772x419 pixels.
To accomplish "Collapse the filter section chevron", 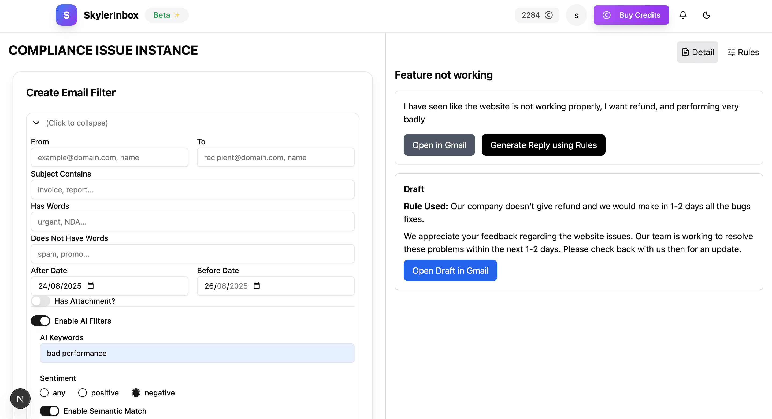I will point(36,123).
